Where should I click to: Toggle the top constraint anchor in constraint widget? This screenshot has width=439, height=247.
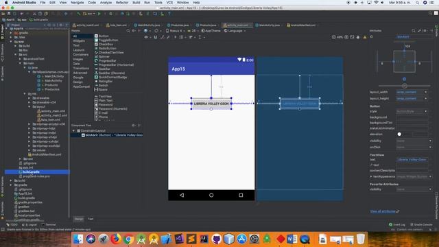(x=404, y=51)
